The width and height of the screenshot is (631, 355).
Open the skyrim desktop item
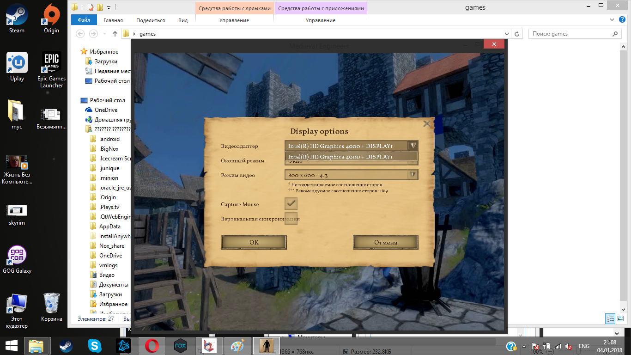tap(17, 215)
